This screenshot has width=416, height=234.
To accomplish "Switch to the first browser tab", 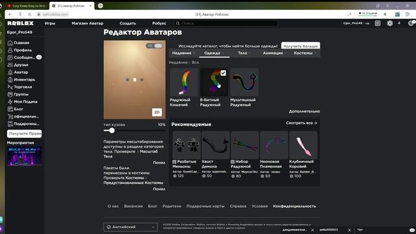I will (x=27, y=6).
